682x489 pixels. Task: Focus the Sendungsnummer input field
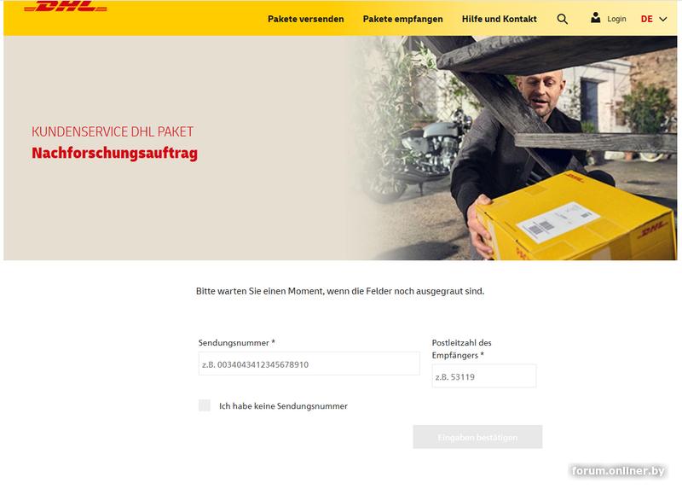(x=309, y=364)
